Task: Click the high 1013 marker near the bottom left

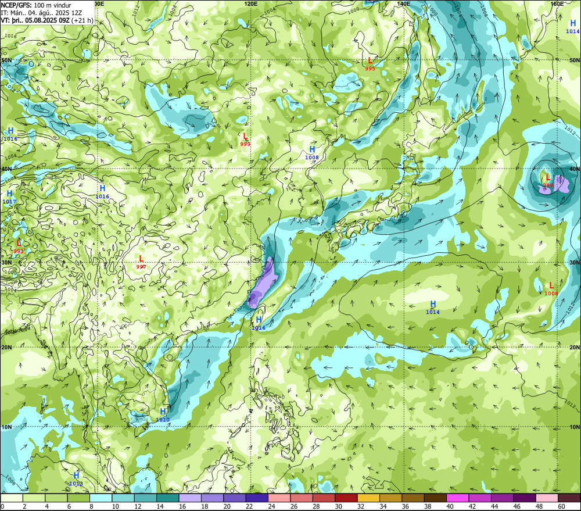Action: [x=76, y=479]
